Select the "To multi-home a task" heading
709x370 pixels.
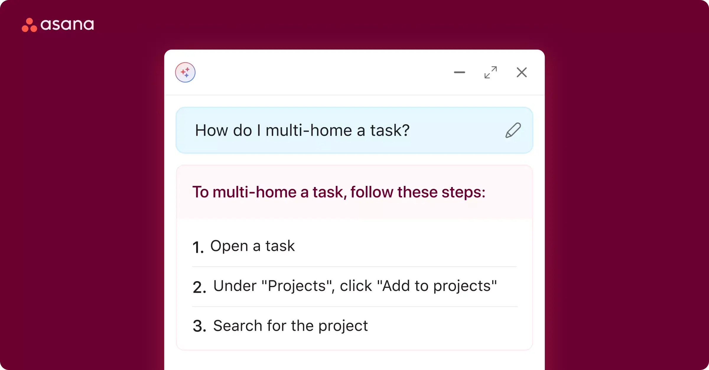[339, 192]
